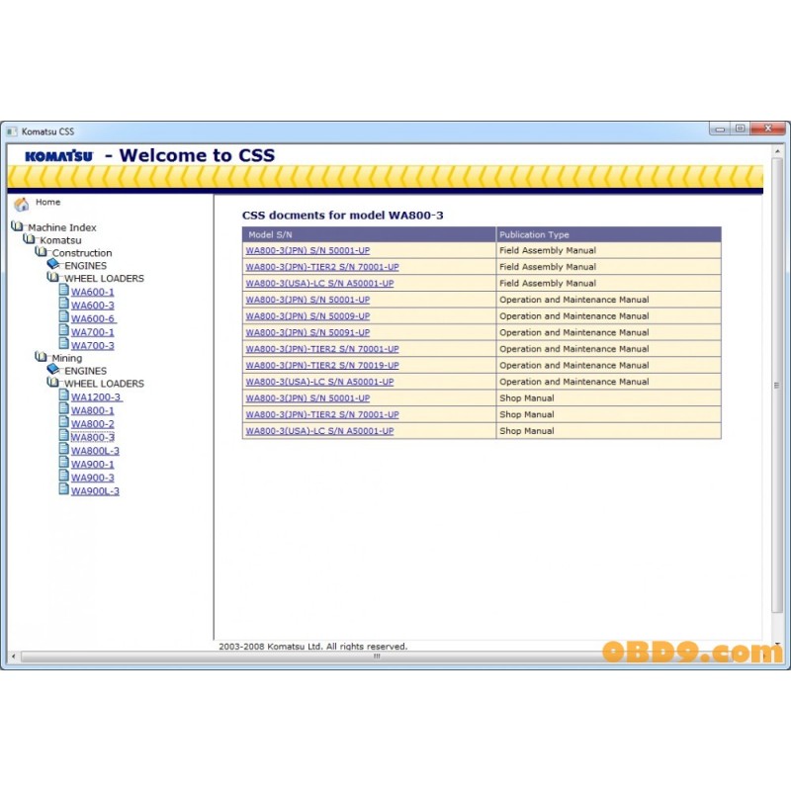791x791 pixels.
Task: Open the WA800L-3 model link
Action: [95, 451]
